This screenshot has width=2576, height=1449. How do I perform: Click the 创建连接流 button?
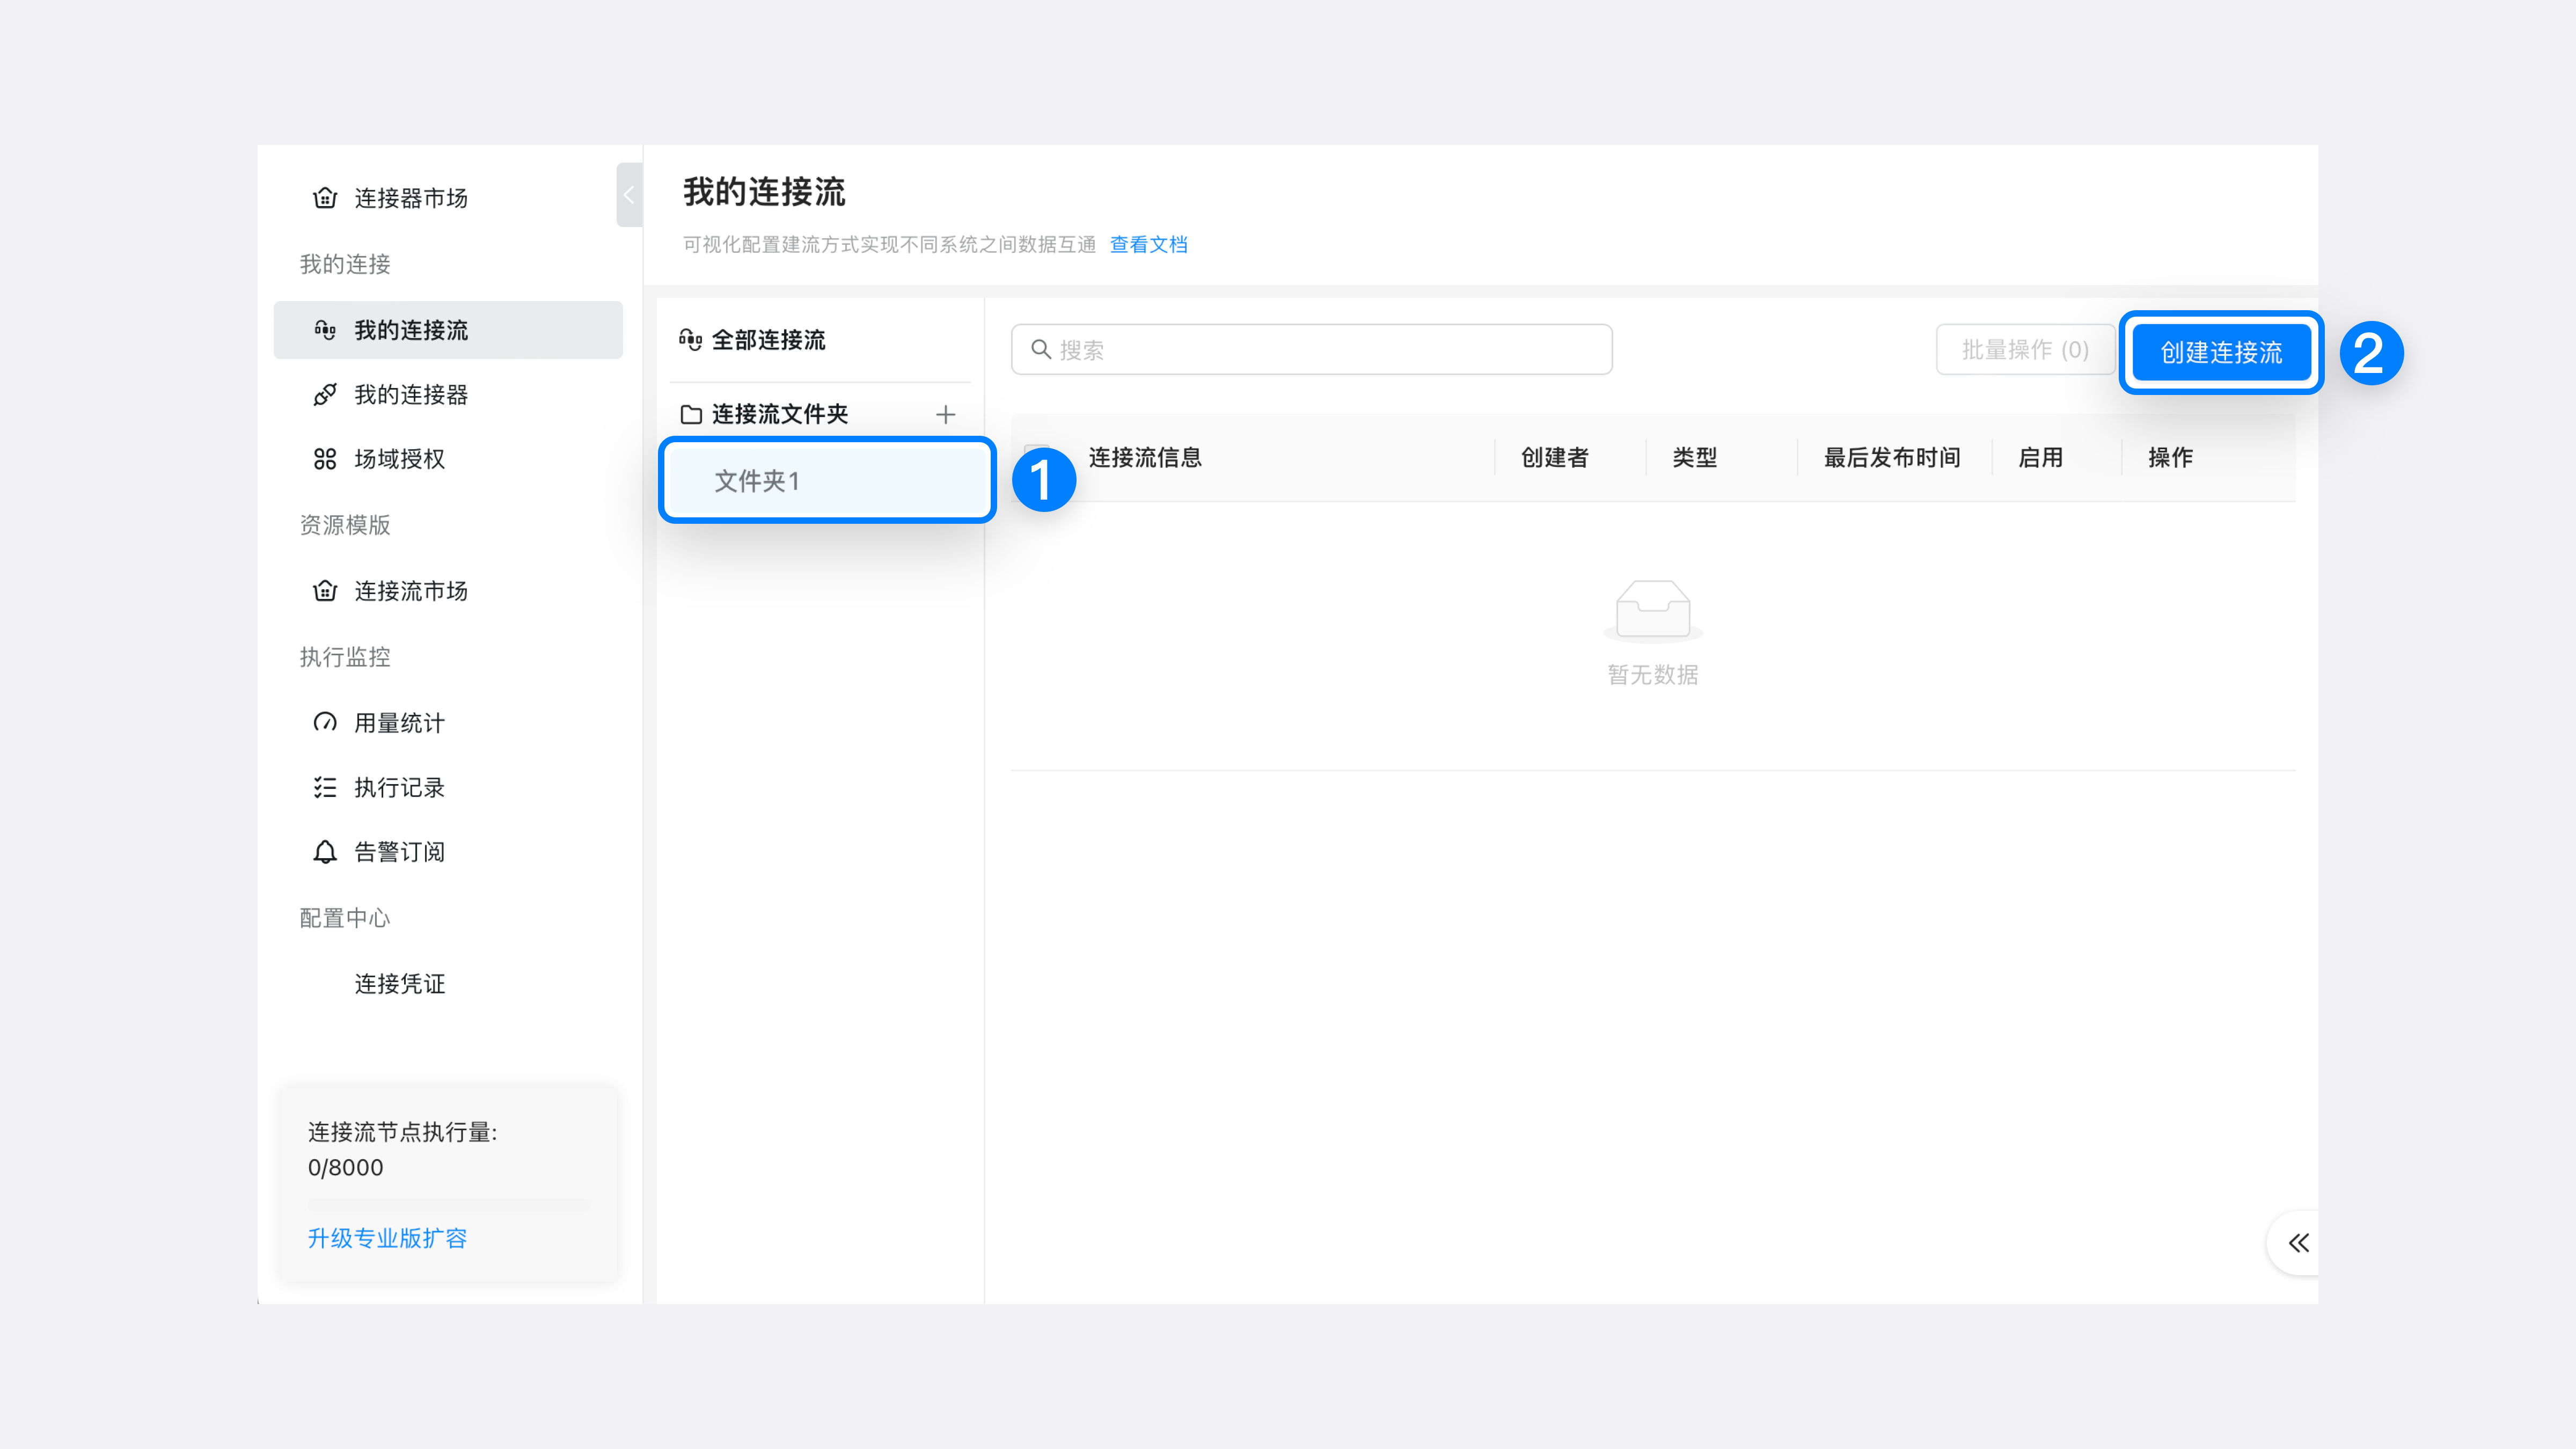2220,352
